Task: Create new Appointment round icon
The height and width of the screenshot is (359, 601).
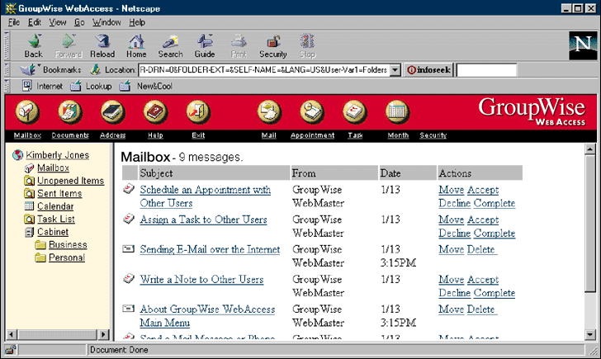Action: coord(312,112)
